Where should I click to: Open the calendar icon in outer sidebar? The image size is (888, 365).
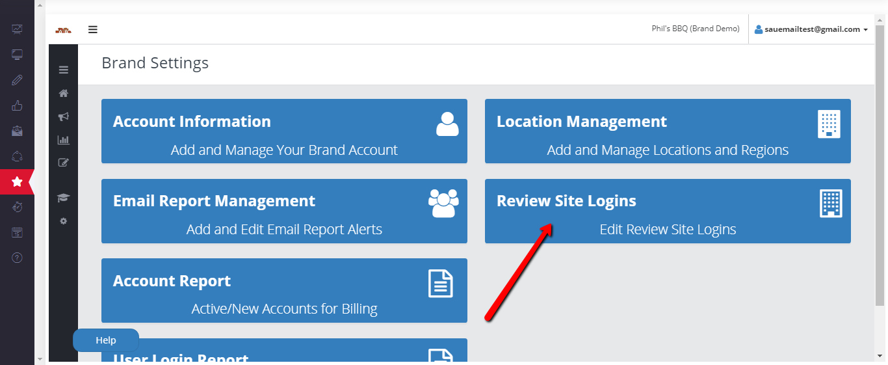[17, 232]
